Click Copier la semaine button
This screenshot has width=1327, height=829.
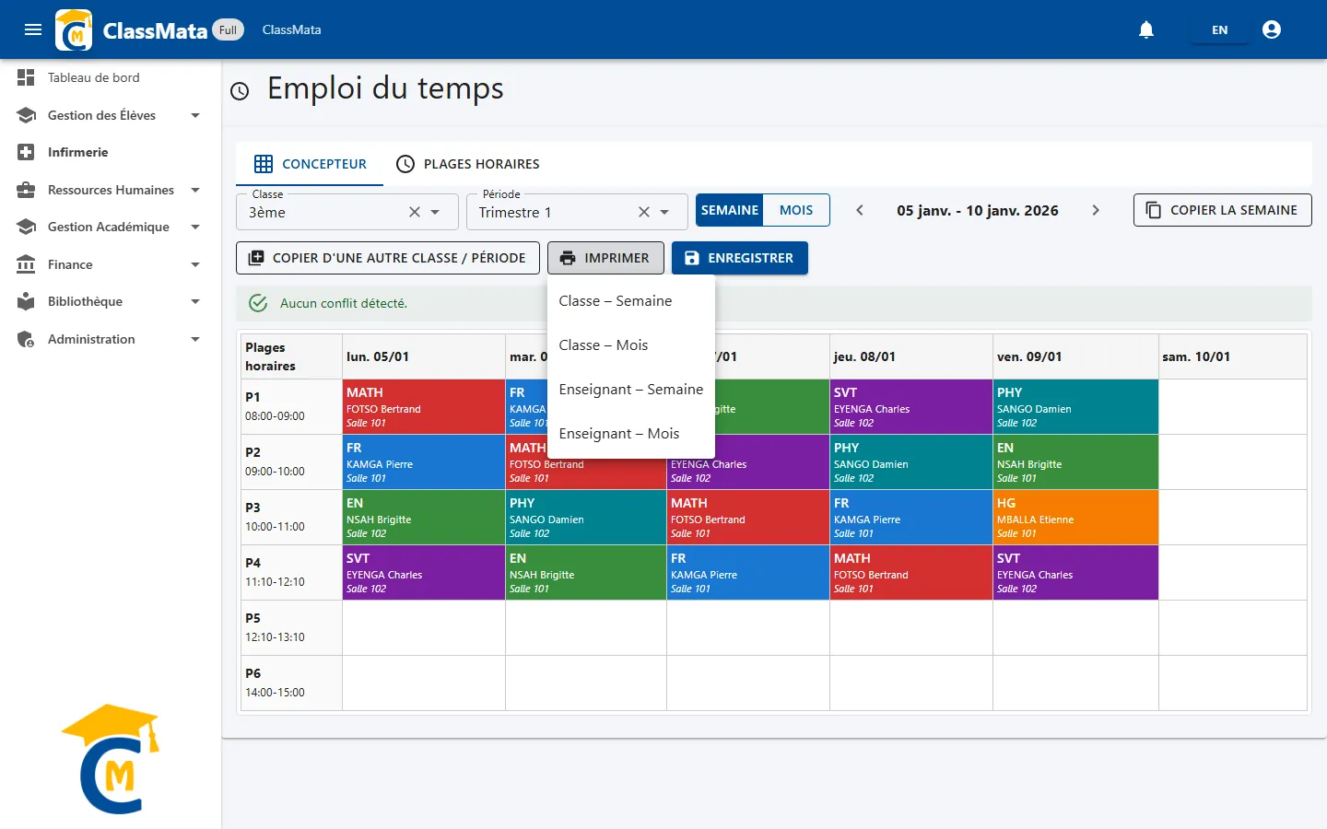click(x=1222, y=210)
